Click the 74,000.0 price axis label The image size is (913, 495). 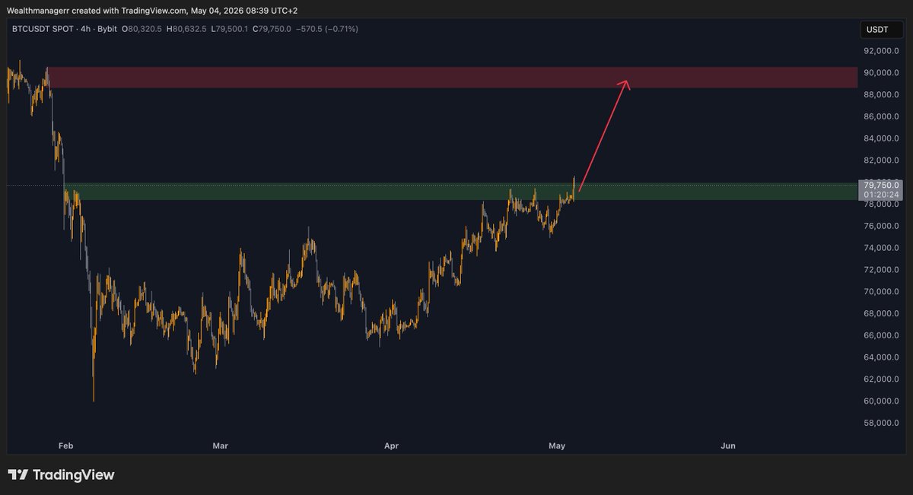coord(883,249)
